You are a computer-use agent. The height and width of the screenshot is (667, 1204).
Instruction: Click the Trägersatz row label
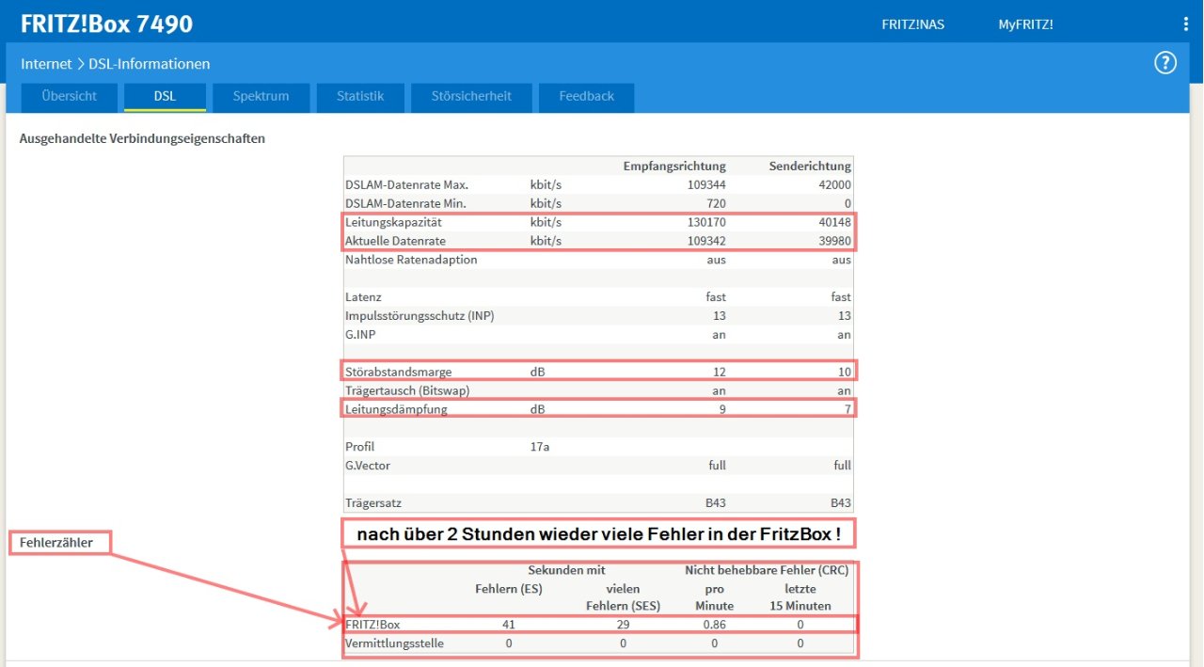coord(373,503)
